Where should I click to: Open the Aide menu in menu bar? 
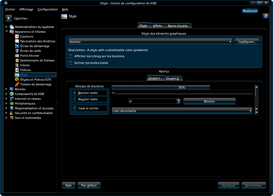pos(65,9)
